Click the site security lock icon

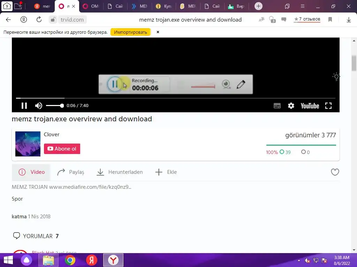click(x=53, y=20)
